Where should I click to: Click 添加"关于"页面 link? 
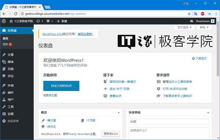pos(120,89)
